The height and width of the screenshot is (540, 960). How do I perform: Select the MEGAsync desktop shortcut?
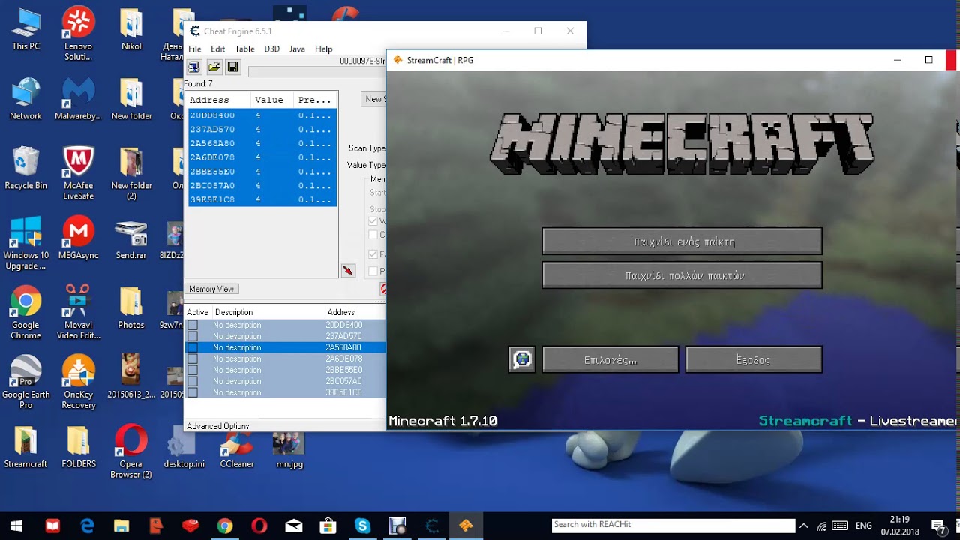pos(78,238)
